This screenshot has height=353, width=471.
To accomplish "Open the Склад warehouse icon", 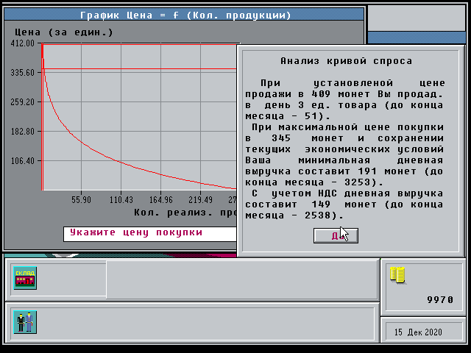I will click(x=25, y=278).
